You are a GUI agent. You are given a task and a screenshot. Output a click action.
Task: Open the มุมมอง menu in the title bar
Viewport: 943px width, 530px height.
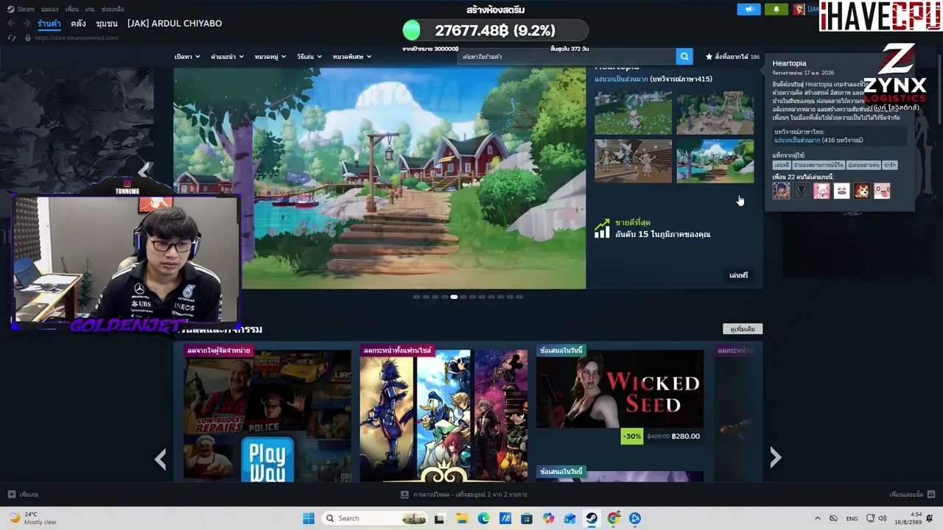pyautogui.click(x=49, y=9)
